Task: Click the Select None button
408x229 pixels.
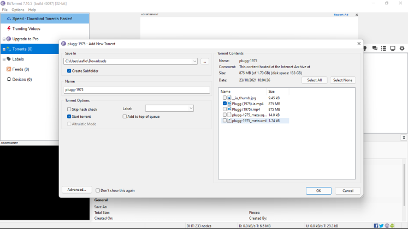Action: 342,80
